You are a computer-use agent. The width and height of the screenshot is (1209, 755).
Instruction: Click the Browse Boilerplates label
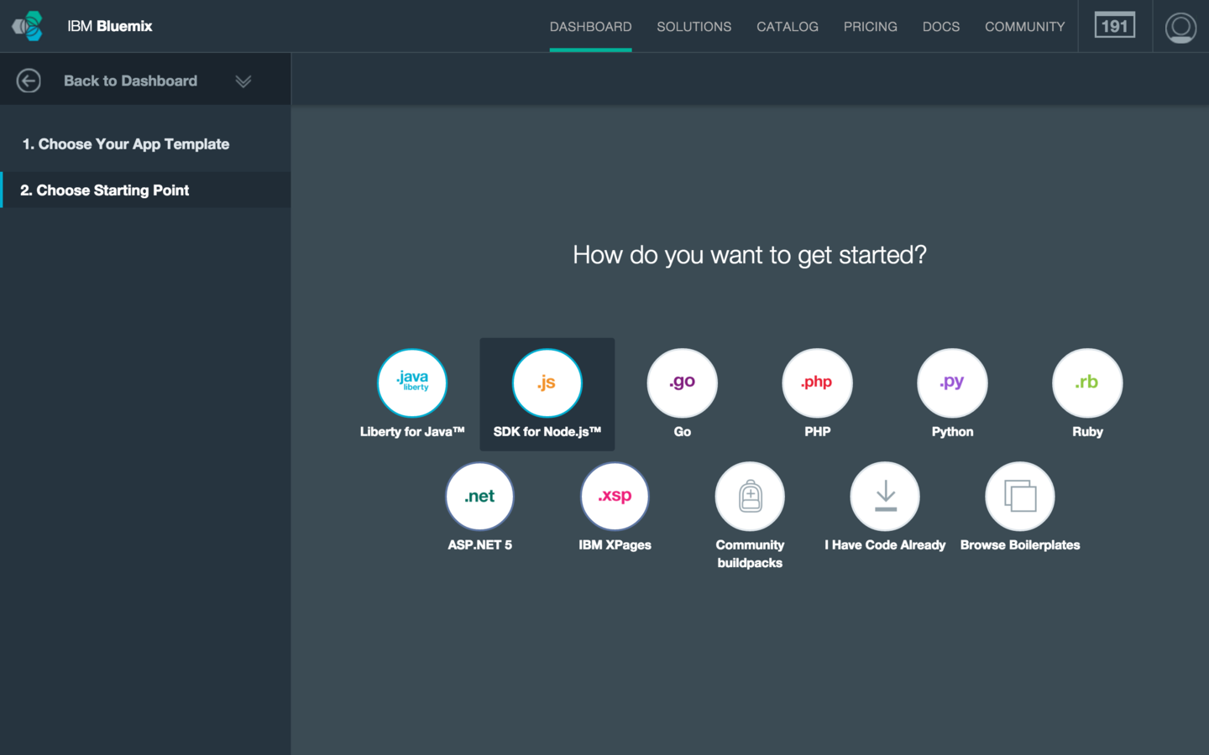point(1020,545)
